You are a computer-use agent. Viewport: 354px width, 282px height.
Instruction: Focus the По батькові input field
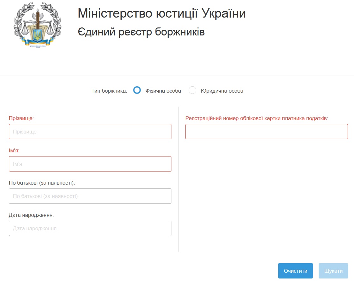(90, 196)
